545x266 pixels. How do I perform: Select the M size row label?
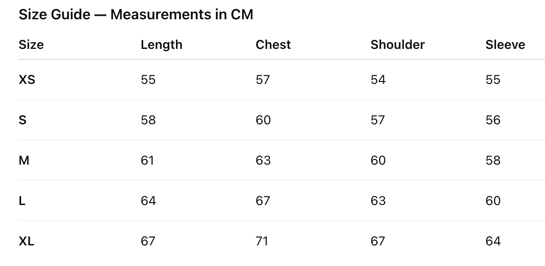24,161
